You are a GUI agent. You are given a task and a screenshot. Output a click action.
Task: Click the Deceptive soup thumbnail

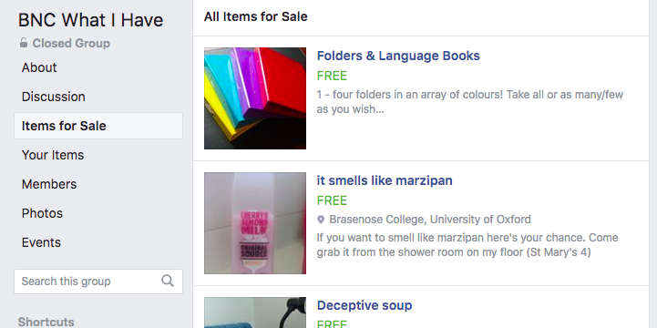255,313
